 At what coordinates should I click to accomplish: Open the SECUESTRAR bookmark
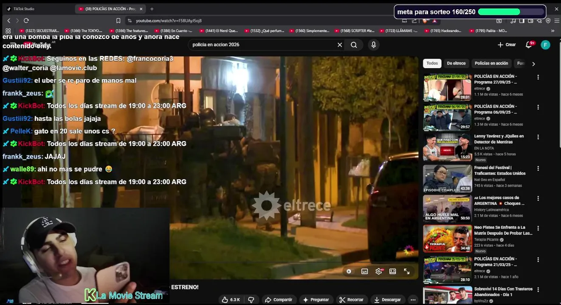(39, 31)
